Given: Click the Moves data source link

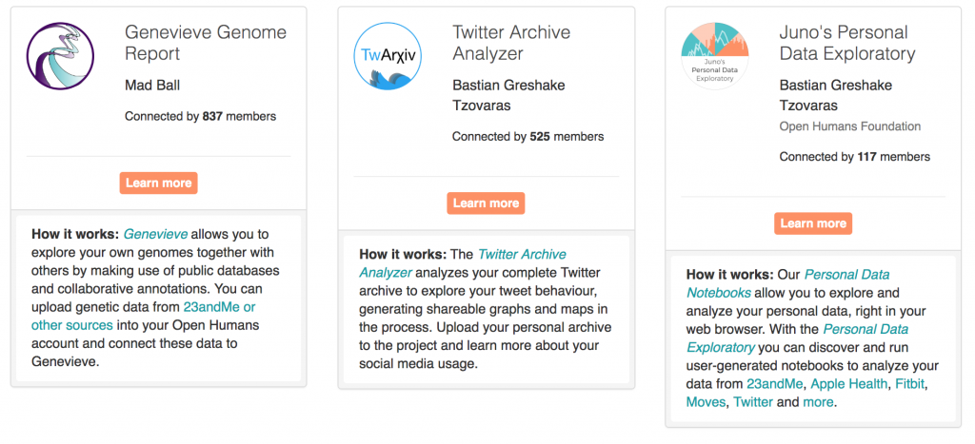Looking at the screenshot, I should click(706, 402).
